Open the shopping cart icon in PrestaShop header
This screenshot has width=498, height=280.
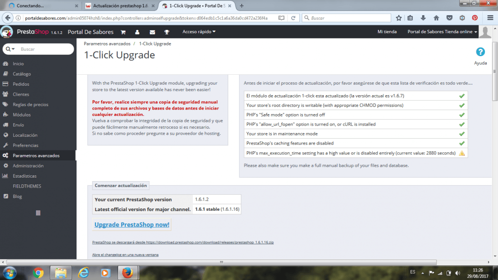[x=123, y=32]
